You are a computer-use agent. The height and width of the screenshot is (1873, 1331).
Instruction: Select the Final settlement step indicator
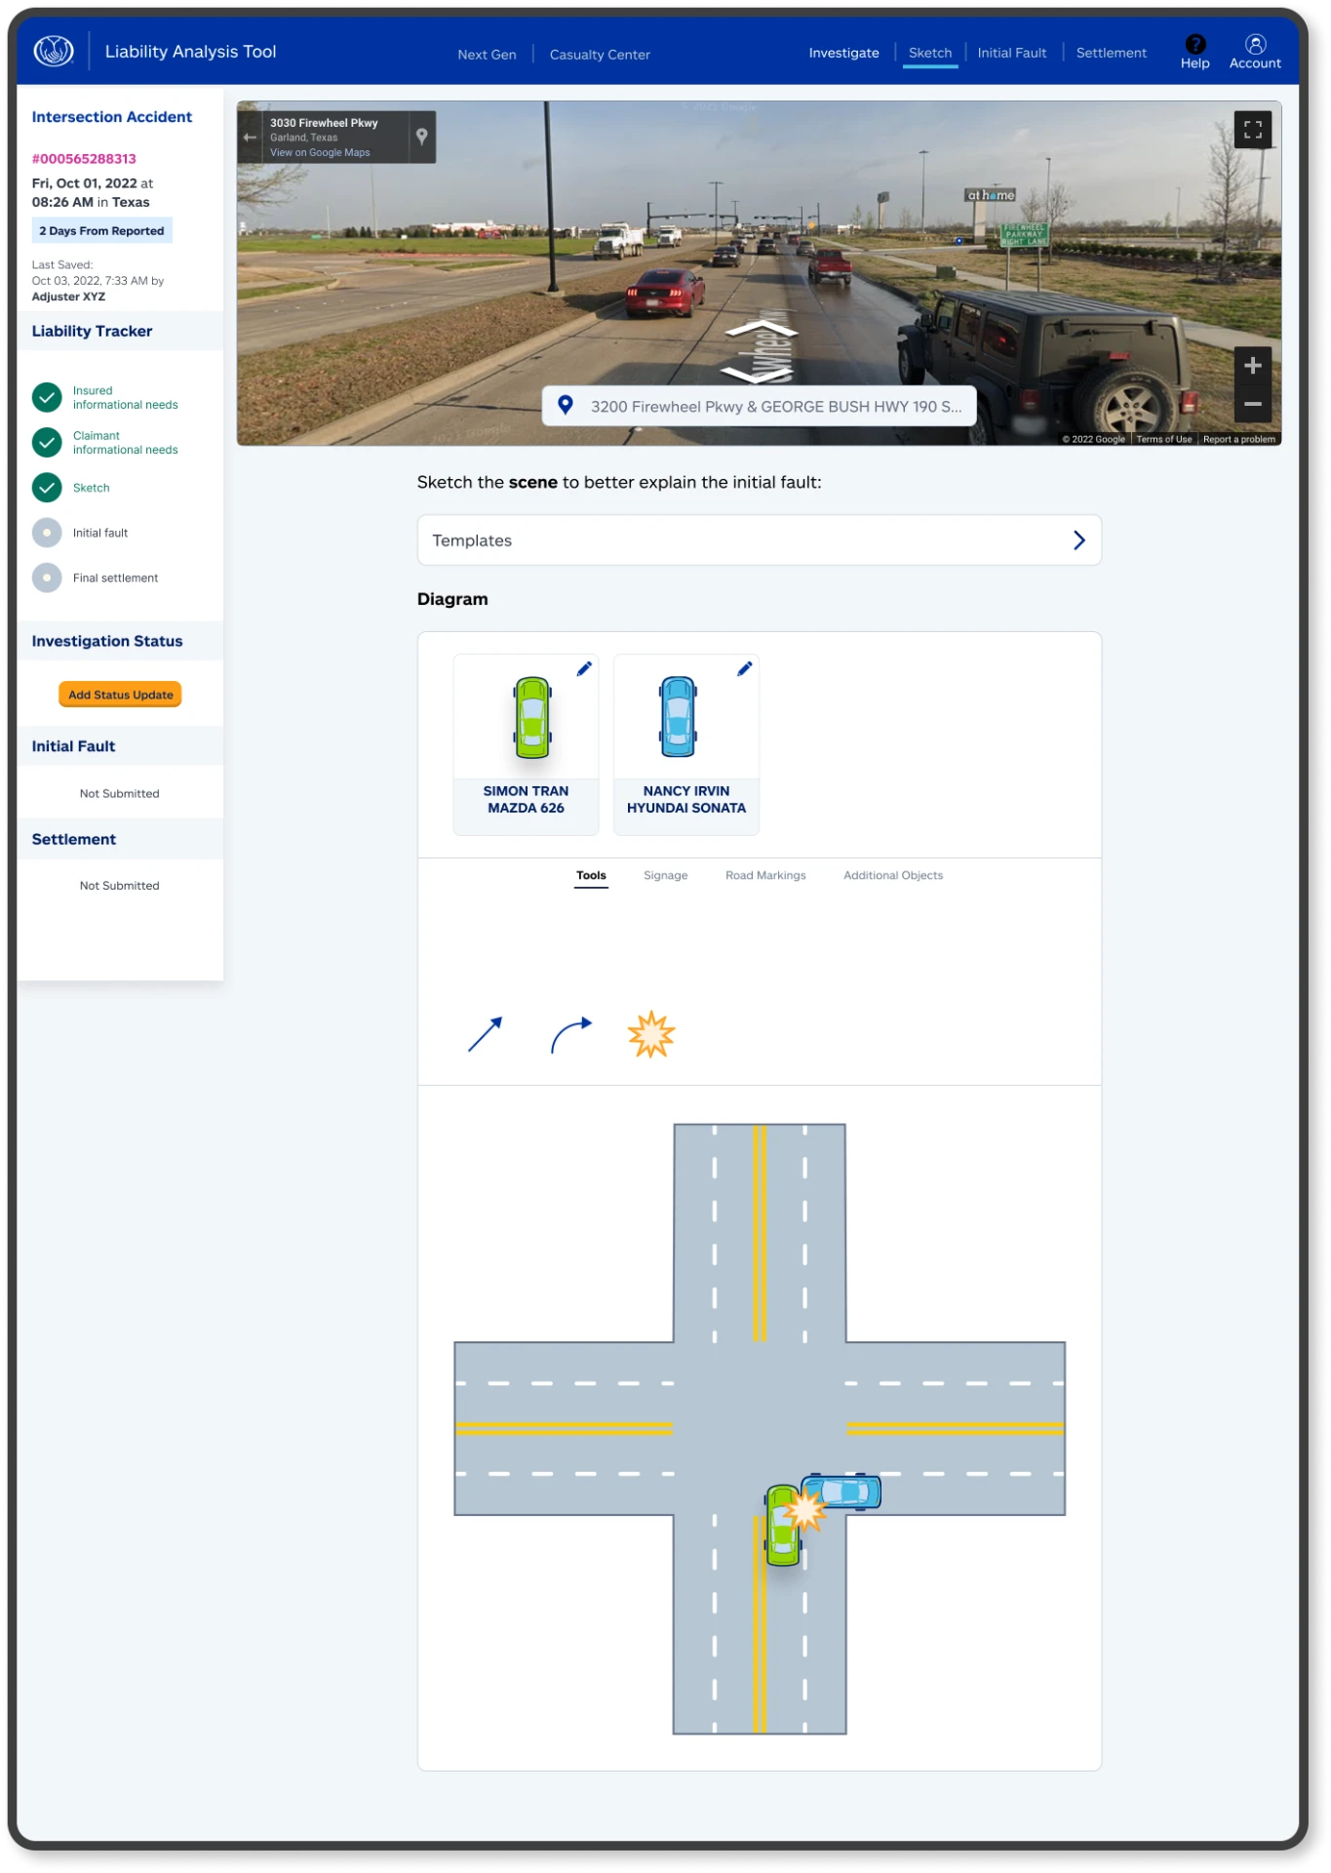pyautogui.click(x=47, y=578)
